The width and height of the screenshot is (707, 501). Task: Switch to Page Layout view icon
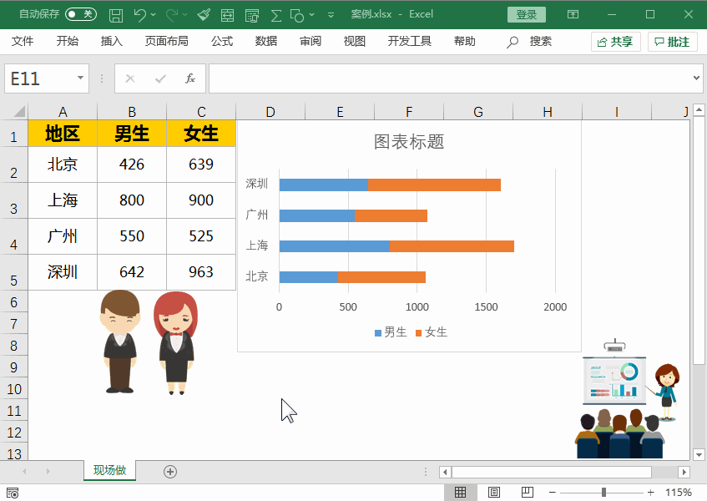(x=494, y=492)
